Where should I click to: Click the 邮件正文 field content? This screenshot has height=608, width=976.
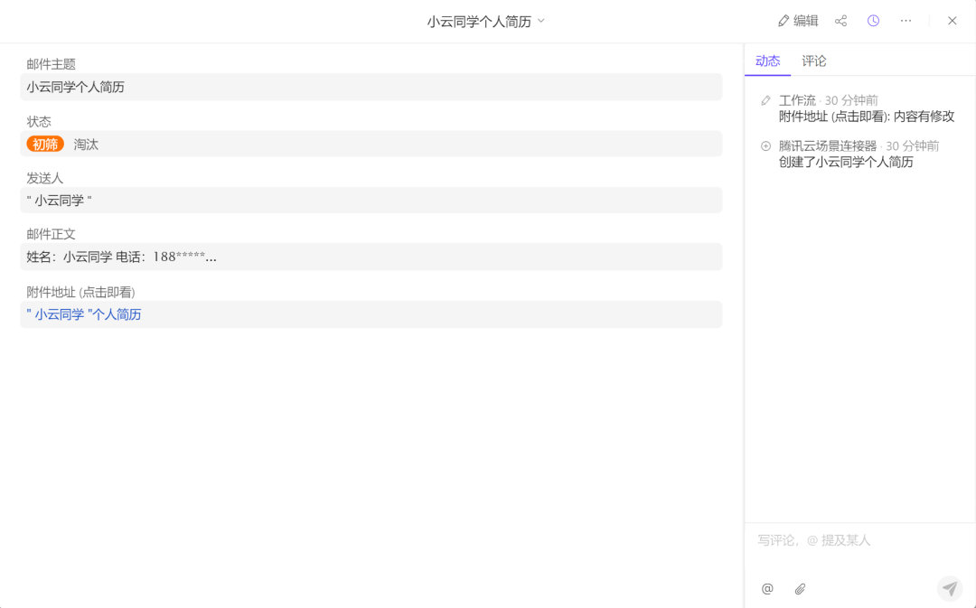pyautogui.click(x=371, y=257)
